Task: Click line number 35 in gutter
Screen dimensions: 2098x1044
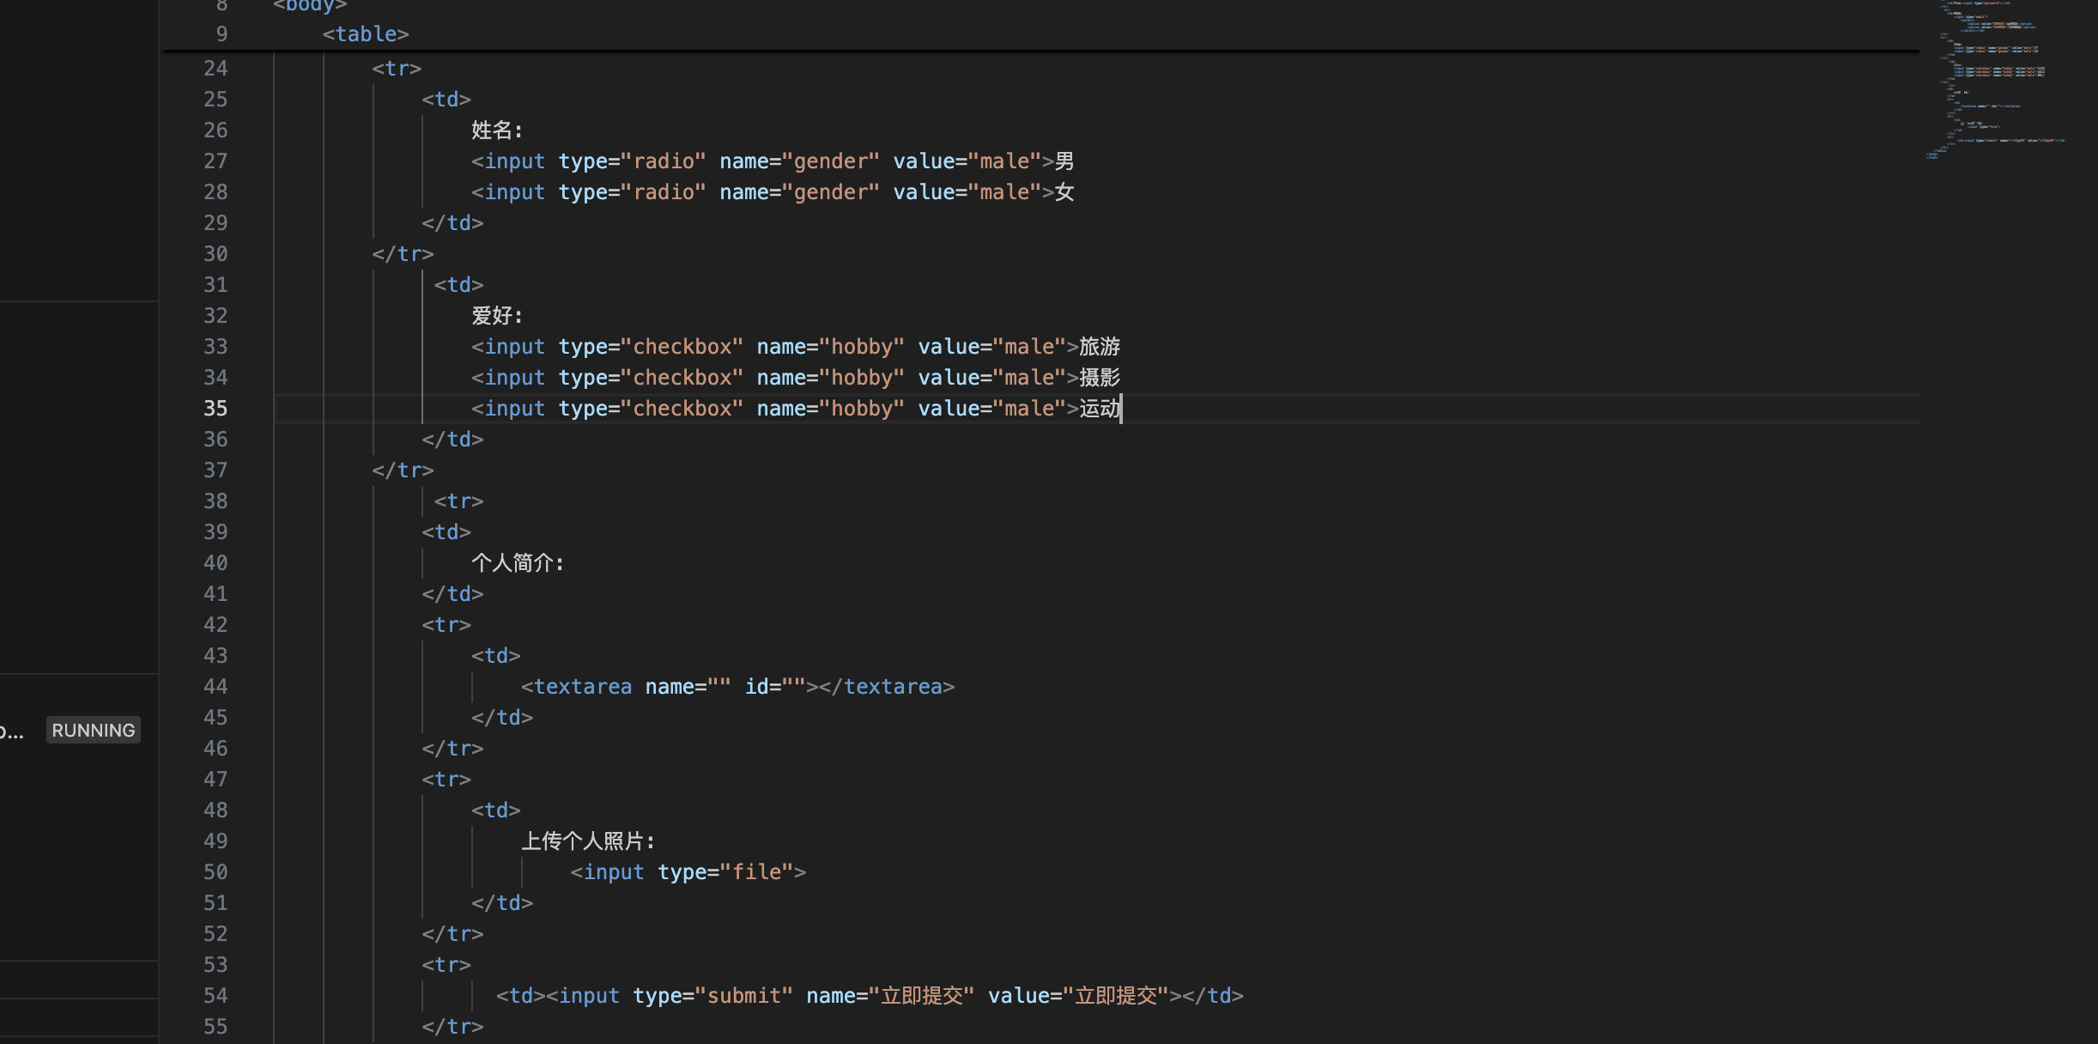Action: 215,408
